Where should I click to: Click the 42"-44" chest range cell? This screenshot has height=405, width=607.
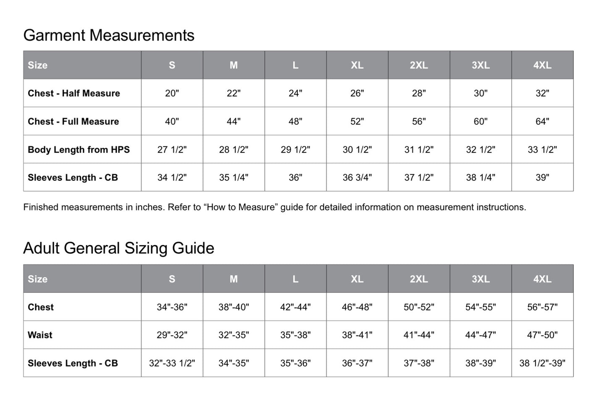coord(295,307)
